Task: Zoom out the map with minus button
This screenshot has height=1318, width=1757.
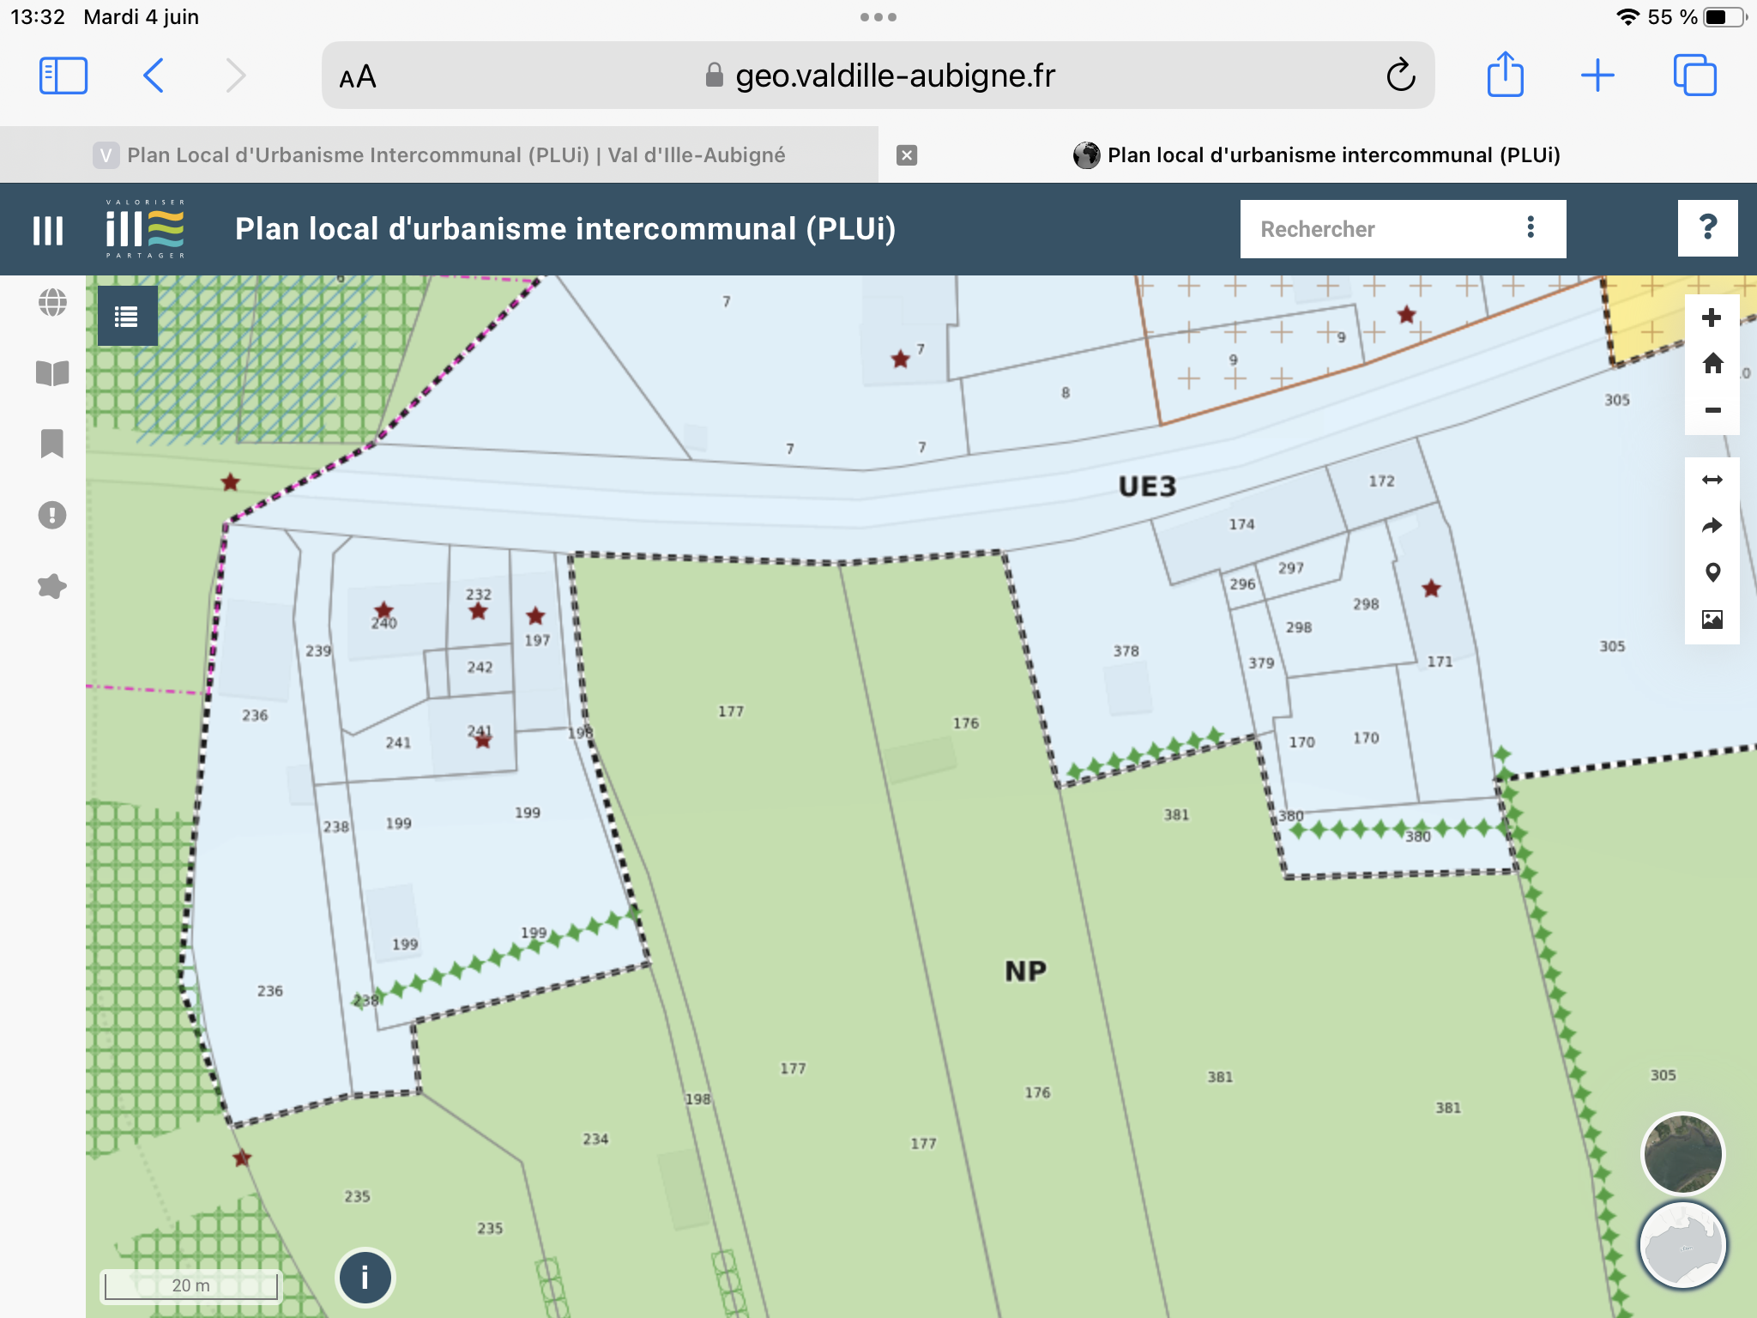Action: point(1712,410)
